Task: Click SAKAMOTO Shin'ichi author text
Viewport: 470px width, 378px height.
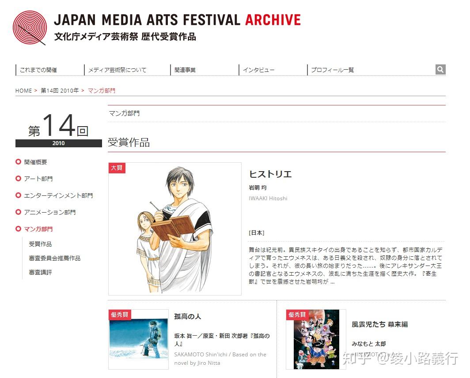Action: click(x=220, y=359)
